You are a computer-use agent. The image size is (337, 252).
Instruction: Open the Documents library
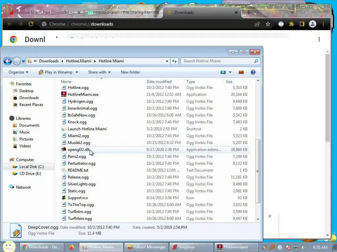tap(29, 125)
